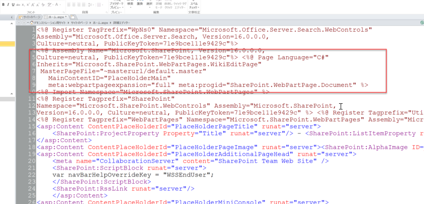The height and width of the screenshot is (204, 424).
Task: Click Assembly="Microsoft.Office.Server.Search code on line 2
Action: [x=116, y=37]
